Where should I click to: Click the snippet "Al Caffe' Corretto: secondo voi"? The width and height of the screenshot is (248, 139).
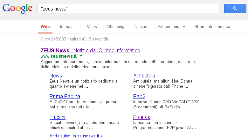coord(85,104)
